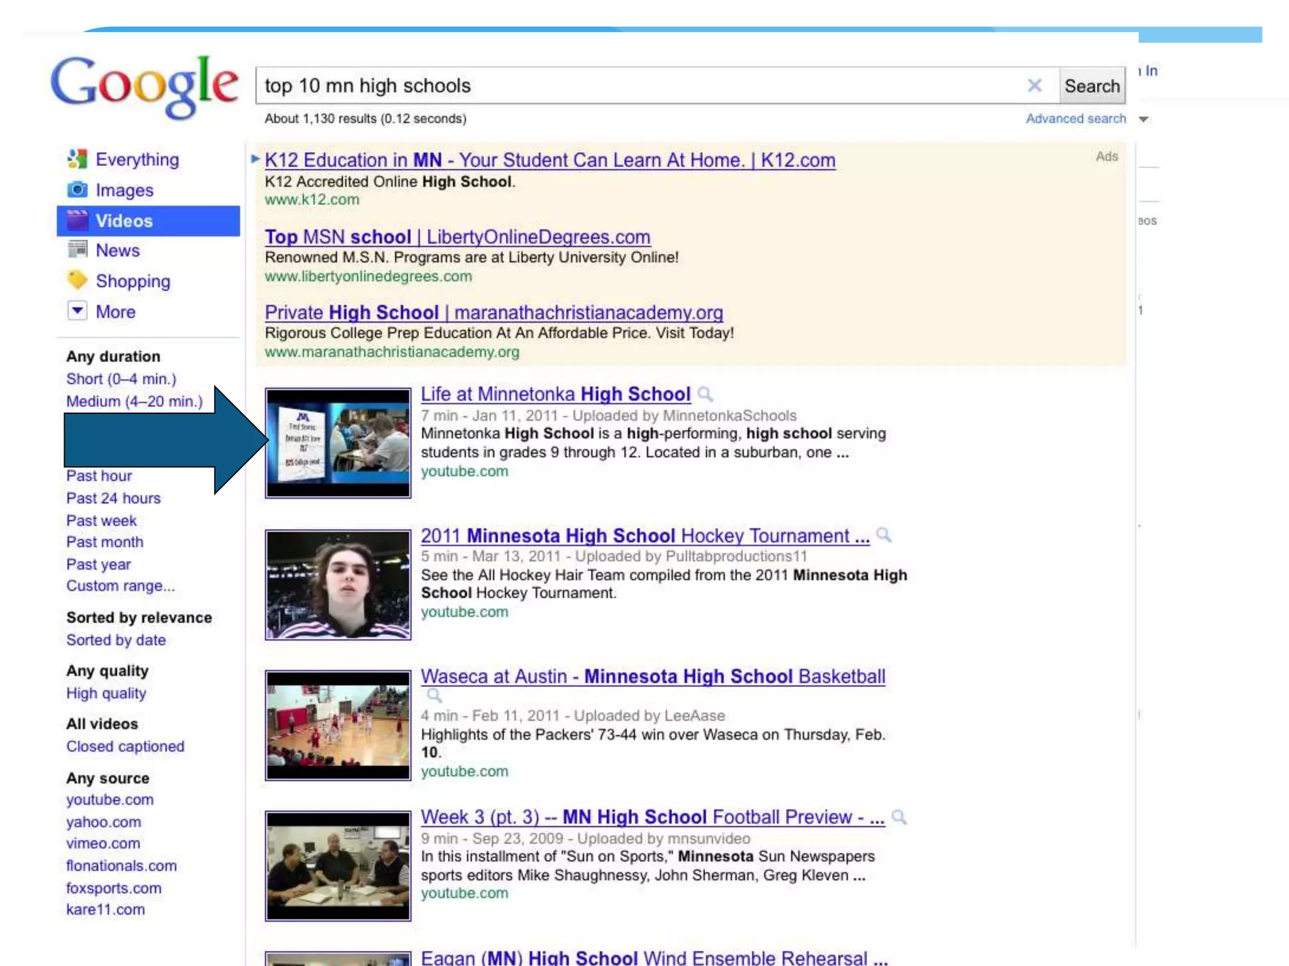Click the basketball game video thumbnail
The width and height of the screenshot is (1289, 966).
tap(338, 725)
